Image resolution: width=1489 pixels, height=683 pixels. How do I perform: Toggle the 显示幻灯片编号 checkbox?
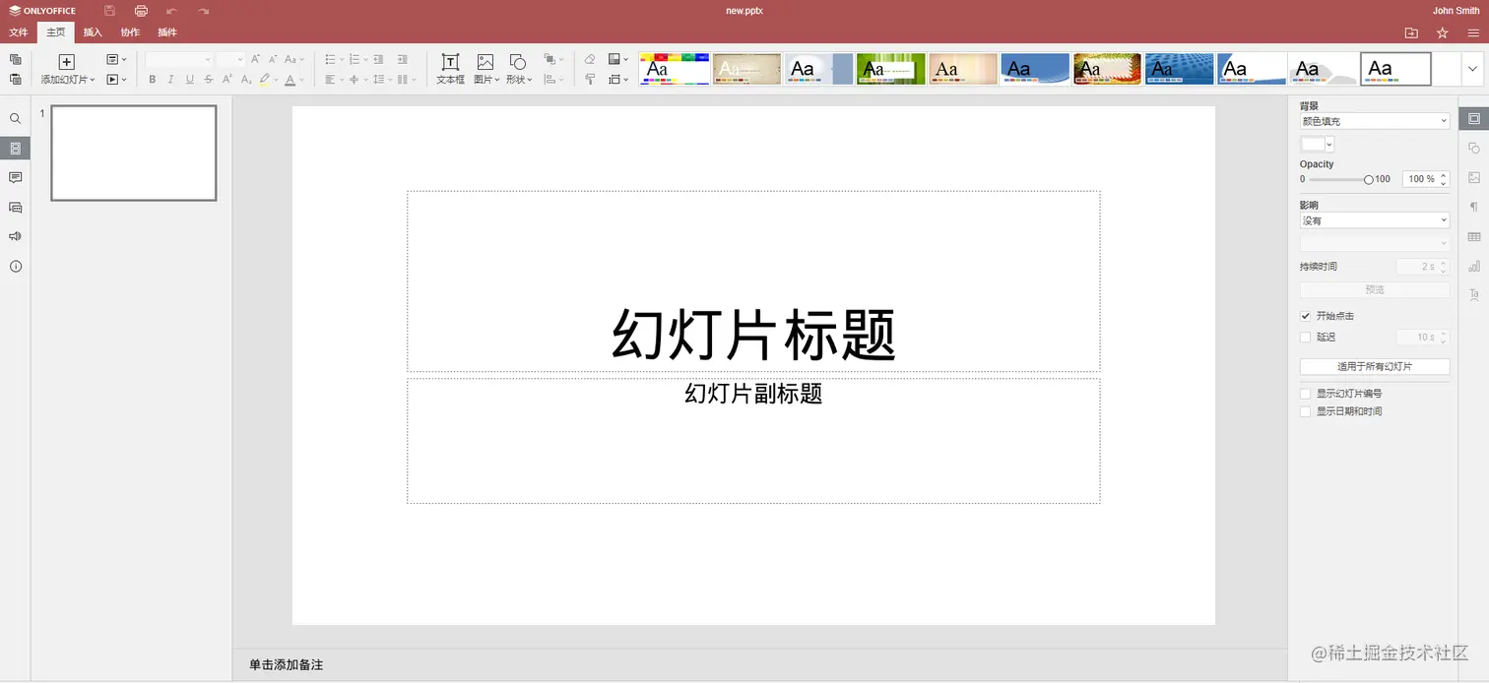point(1305,393)
